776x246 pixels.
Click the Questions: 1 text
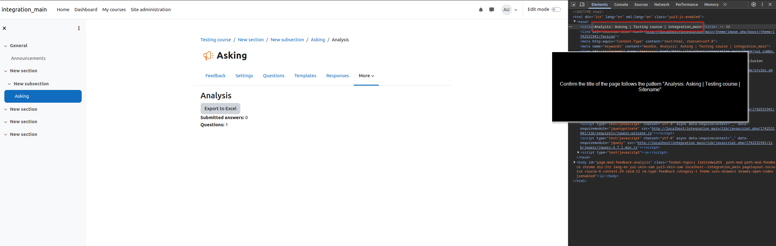pos(214,125)
